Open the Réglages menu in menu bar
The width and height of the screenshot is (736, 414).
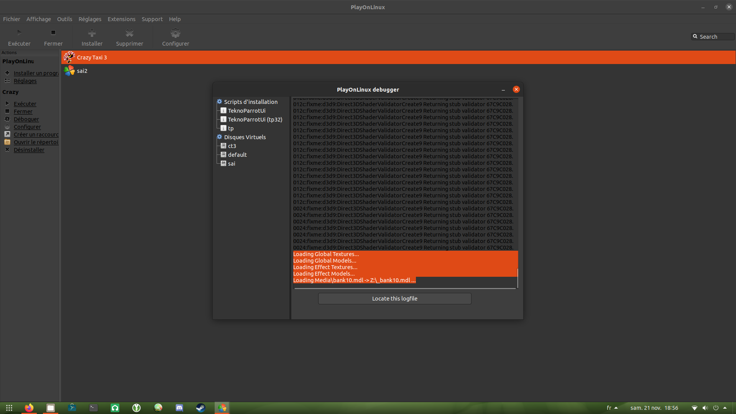(90, 19)
